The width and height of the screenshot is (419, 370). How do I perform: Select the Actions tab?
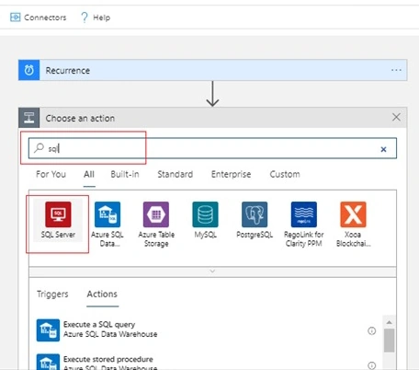(x=102, y=294)
